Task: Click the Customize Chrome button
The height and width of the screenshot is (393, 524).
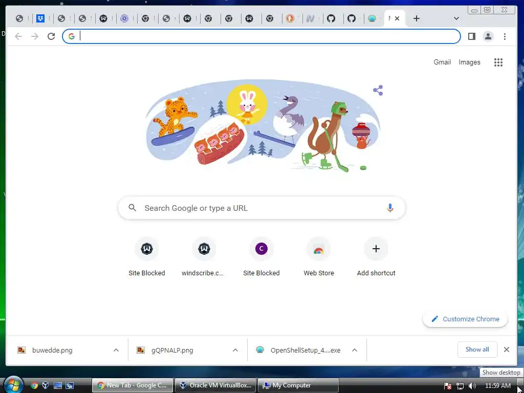Action: [465, 319]
